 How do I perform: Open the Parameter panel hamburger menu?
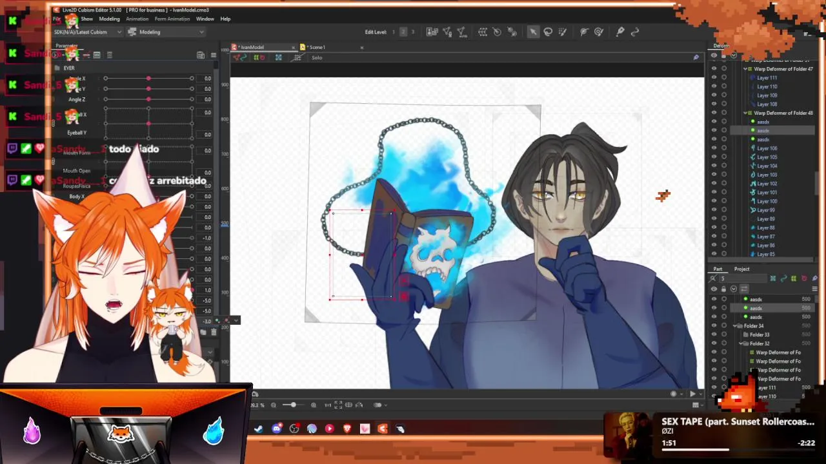pyautogui.click(x=214, y=55)
